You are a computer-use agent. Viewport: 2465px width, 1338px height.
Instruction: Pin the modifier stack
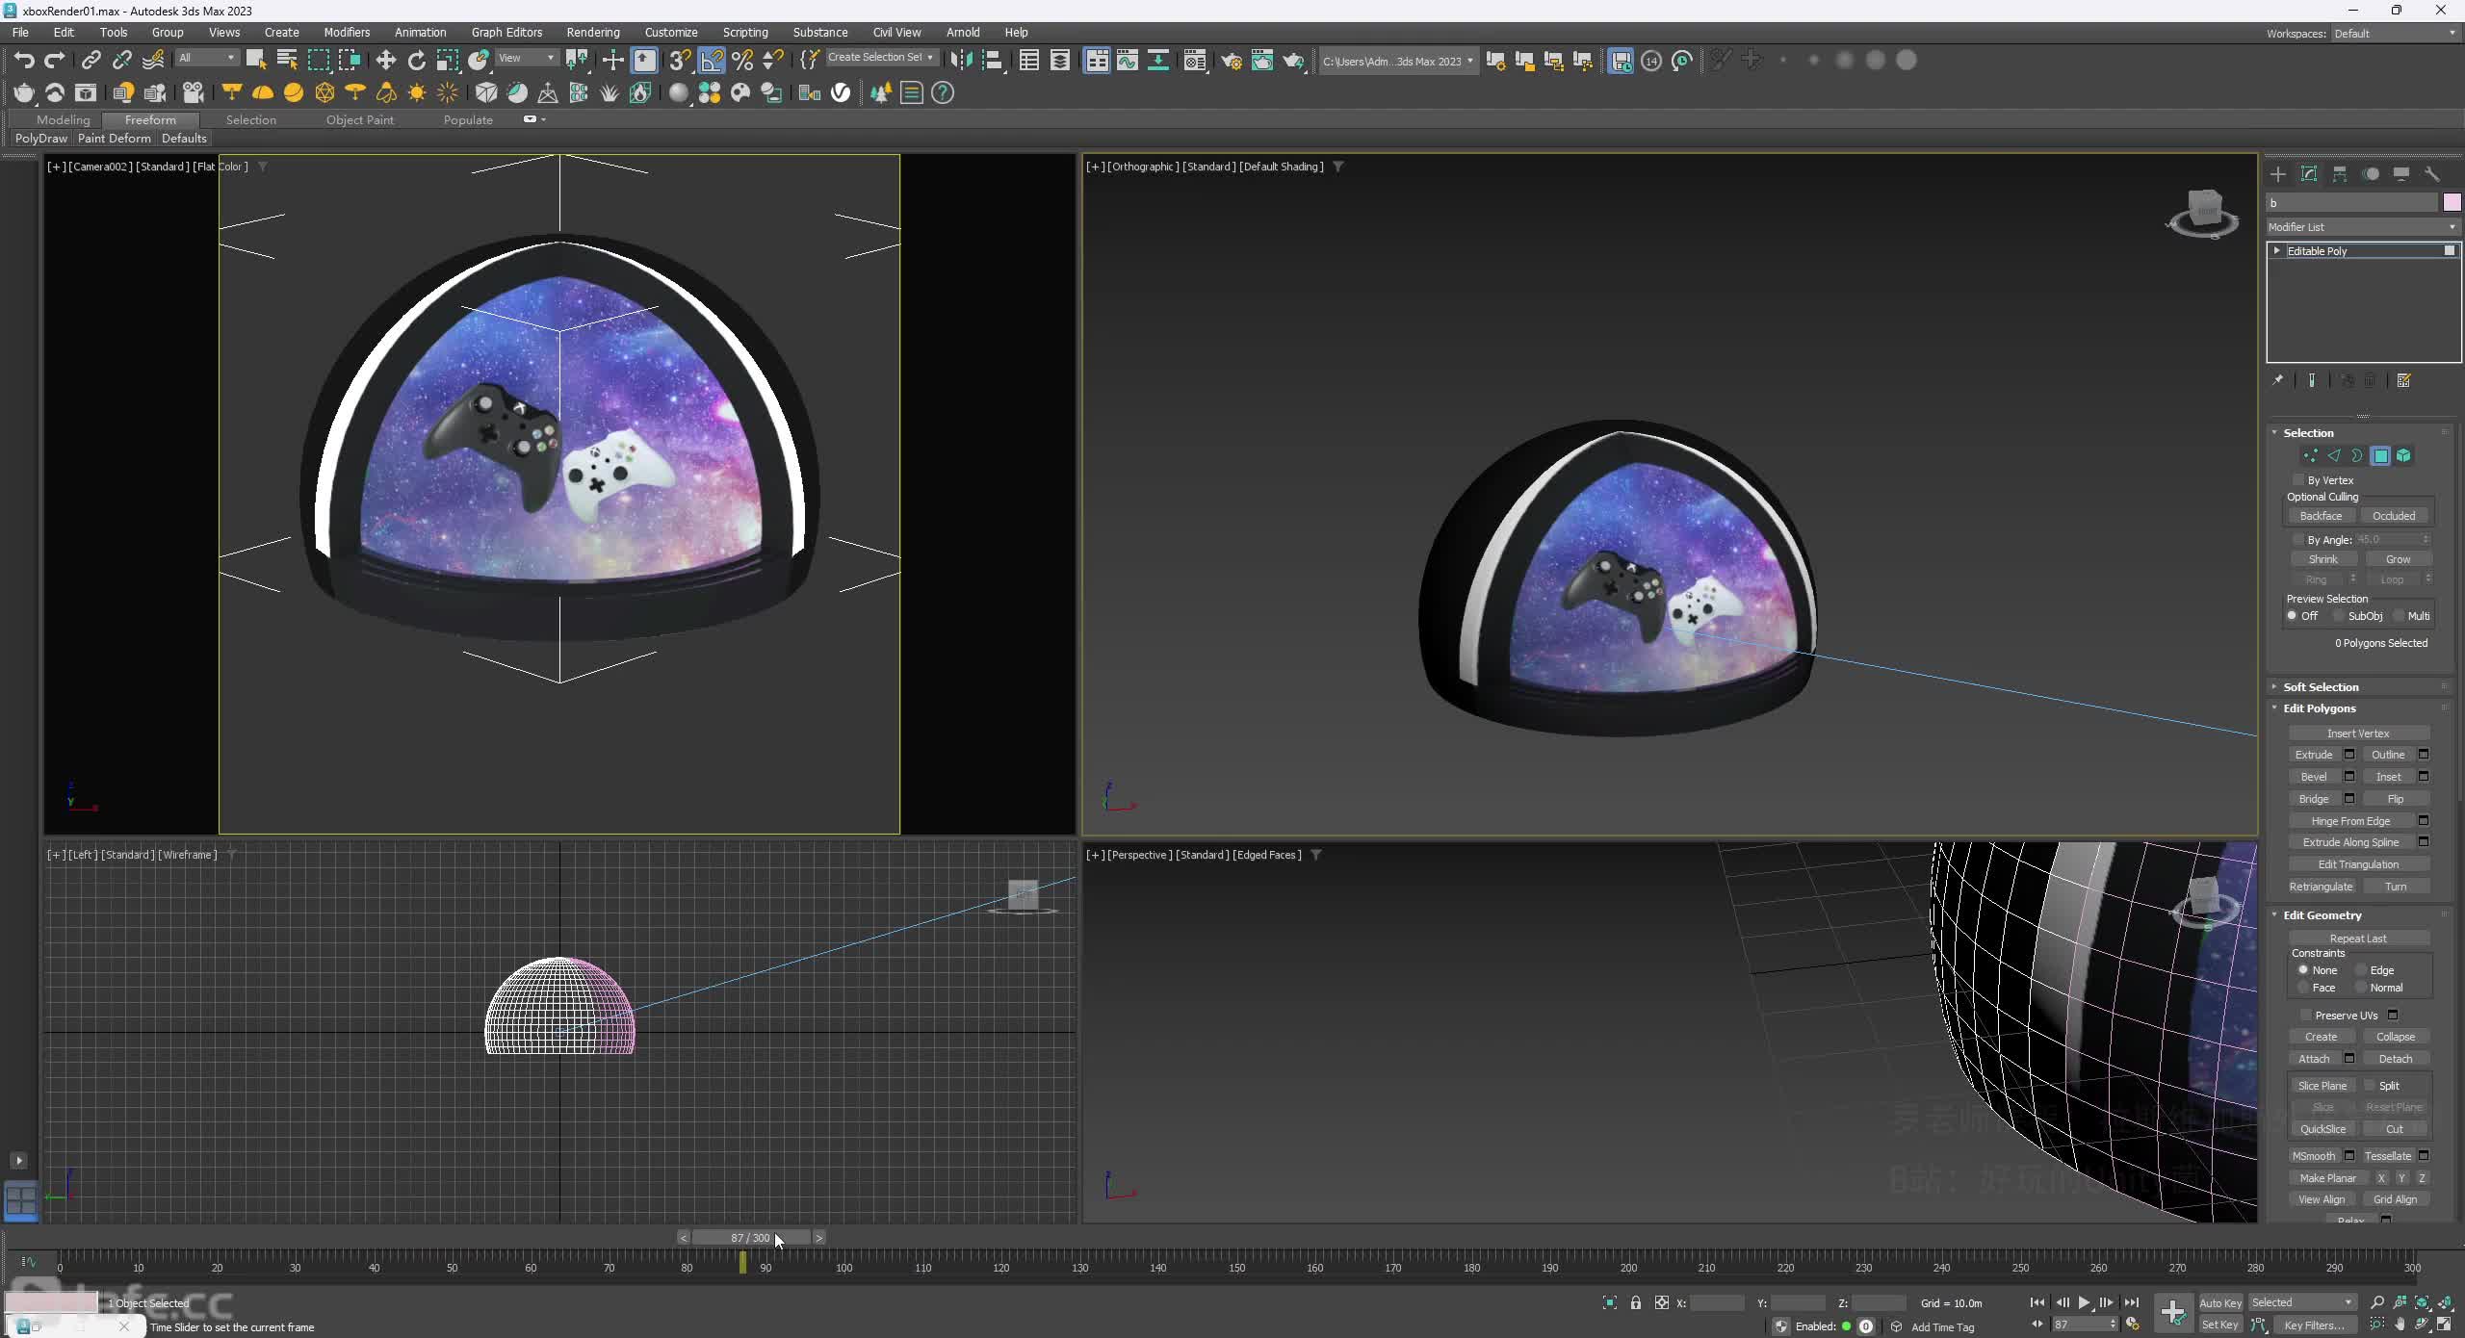click(2278, 380)
